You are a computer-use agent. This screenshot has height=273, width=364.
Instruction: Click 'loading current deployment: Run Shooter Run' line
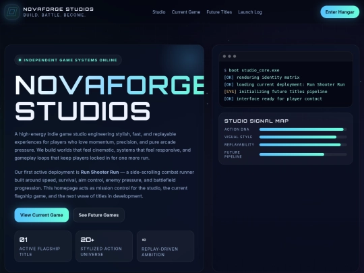point(284,84)
